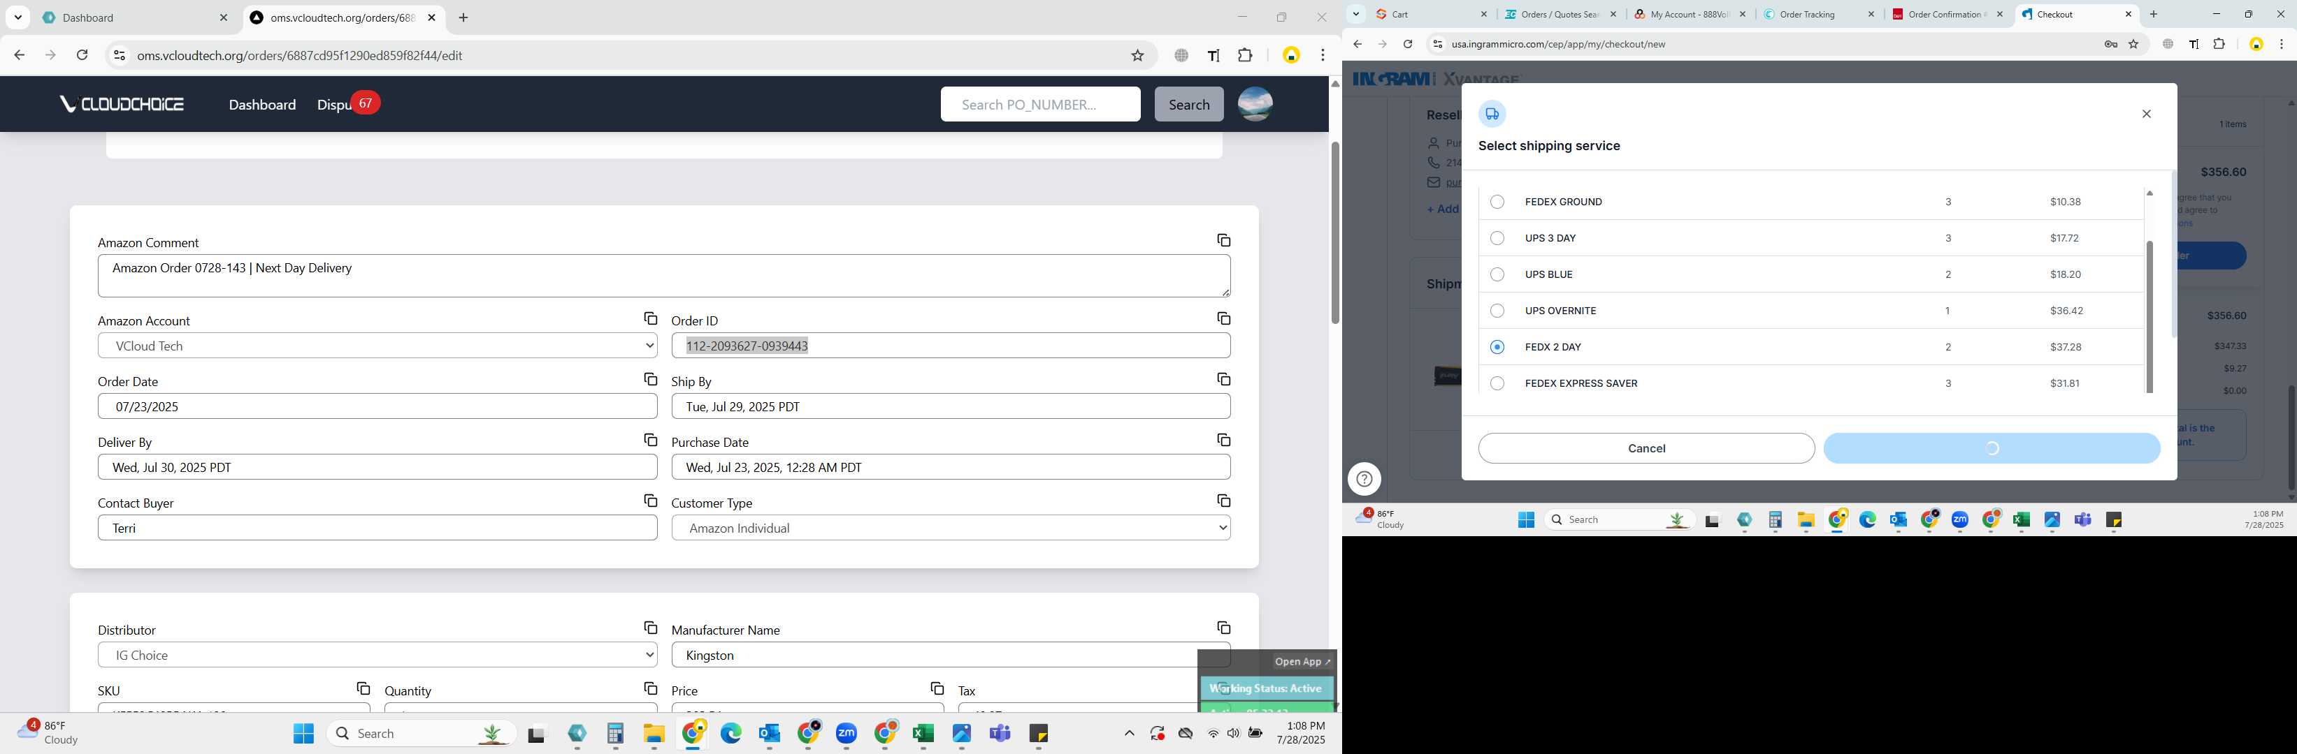The image size is (2297, 754).
Task: Switch to My Account browser tab
Action: point(1690,14)
